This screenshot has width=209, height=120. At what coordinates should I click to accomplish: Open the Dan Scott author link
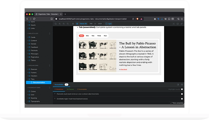point(124,69)
